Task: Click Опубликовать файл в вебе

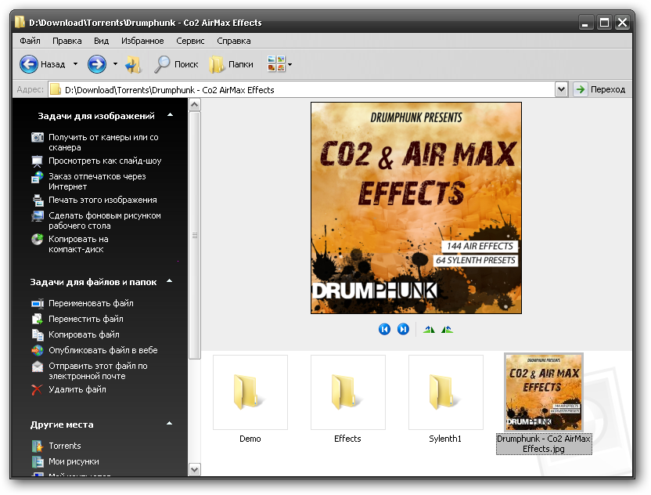Action: click(103, 350)
